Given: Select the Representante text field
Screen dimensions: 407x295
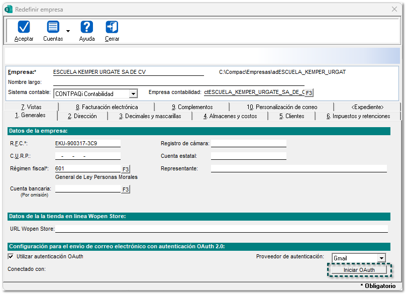Looking at the screenshot, I should (298, 168).
